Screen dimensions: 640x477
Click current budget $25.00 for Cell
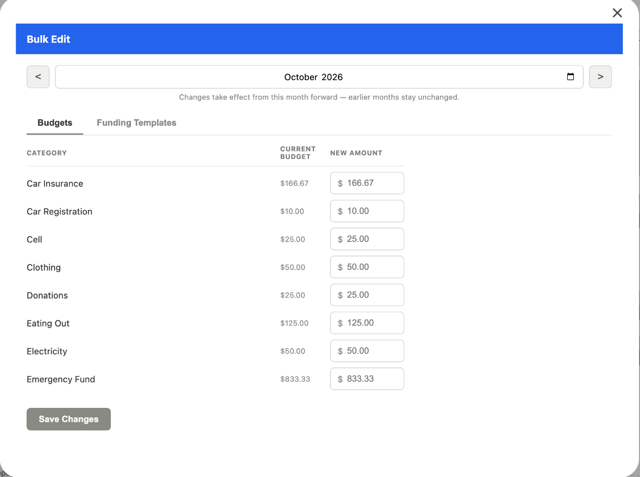click(x=292, y=240)
